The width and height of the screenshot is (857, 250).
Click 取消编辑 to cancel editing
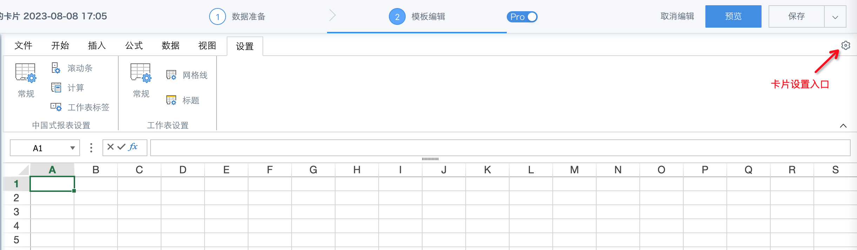click(677, 16)
